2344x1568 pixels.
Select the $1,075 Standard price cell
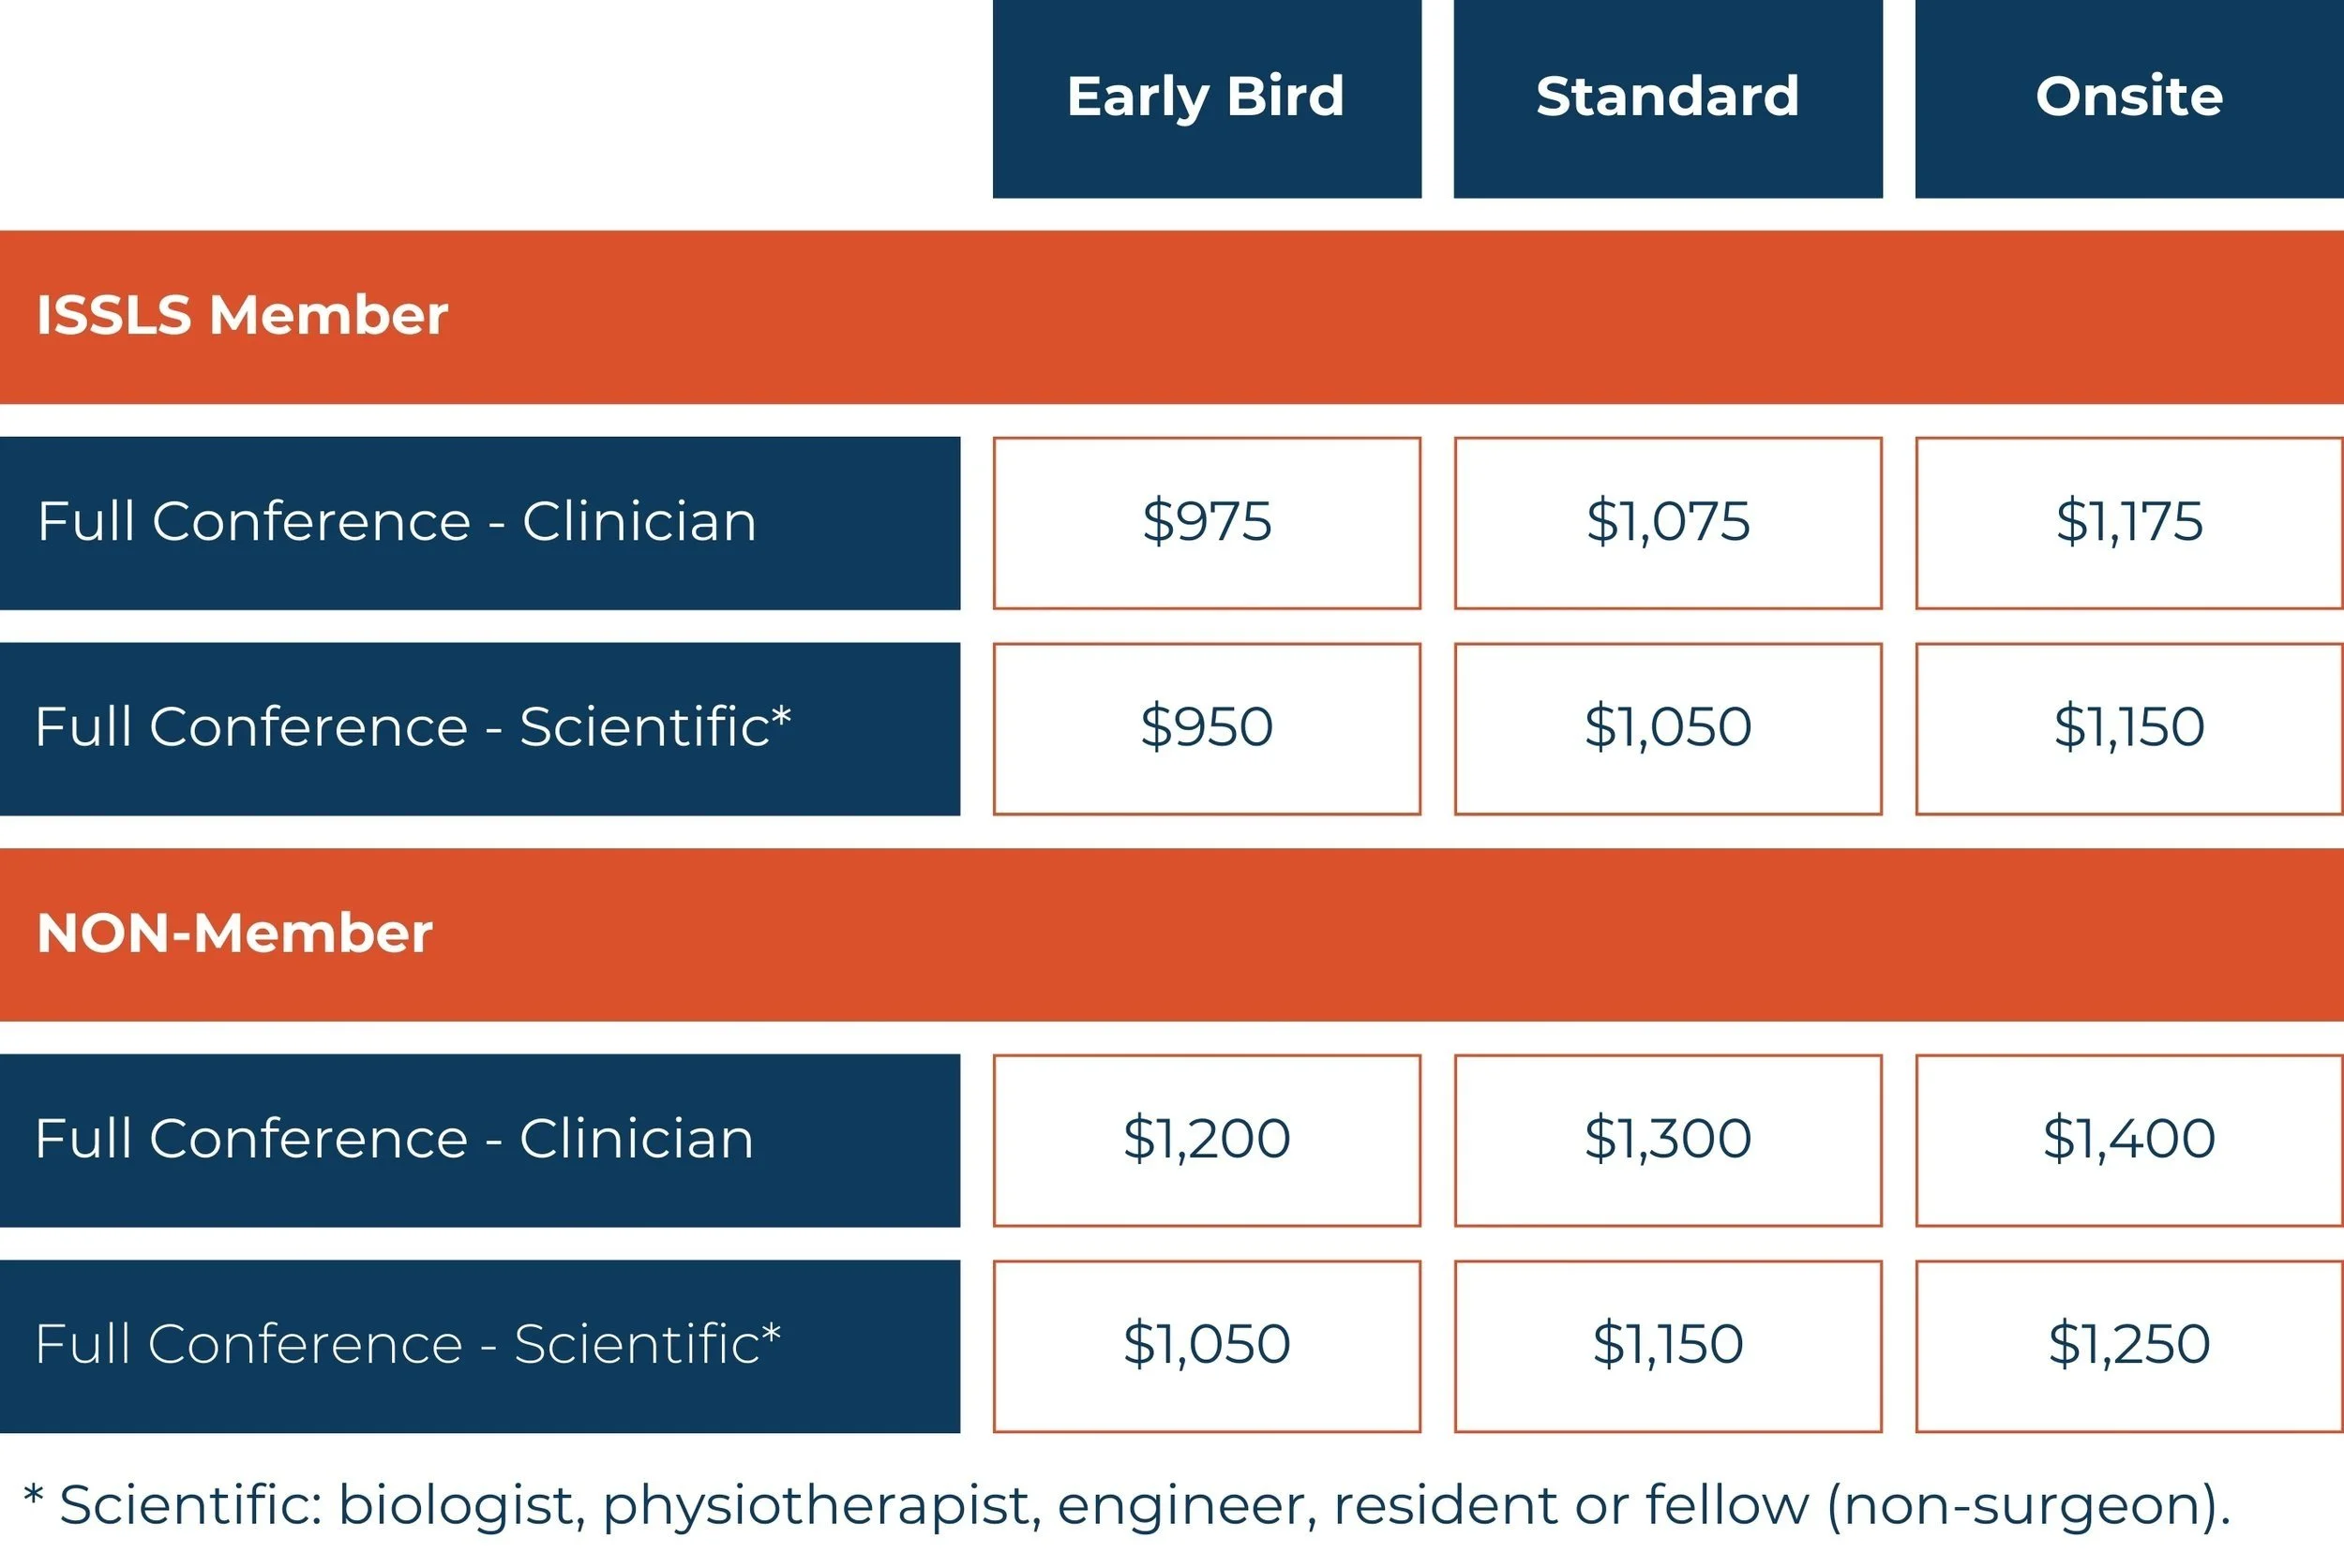(1667, 522)
